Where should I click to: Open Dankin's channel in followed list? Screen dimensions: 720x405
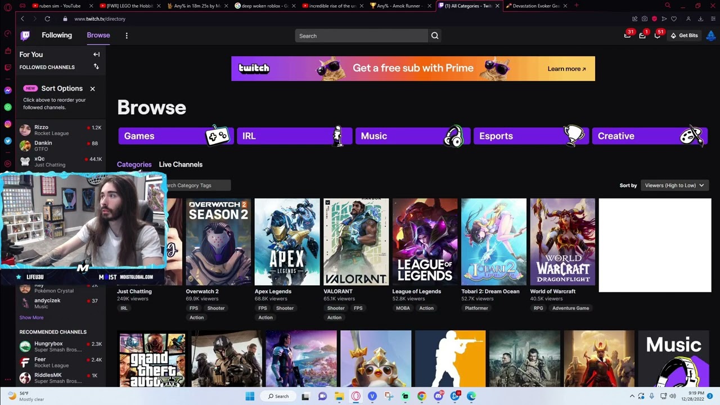61,146
